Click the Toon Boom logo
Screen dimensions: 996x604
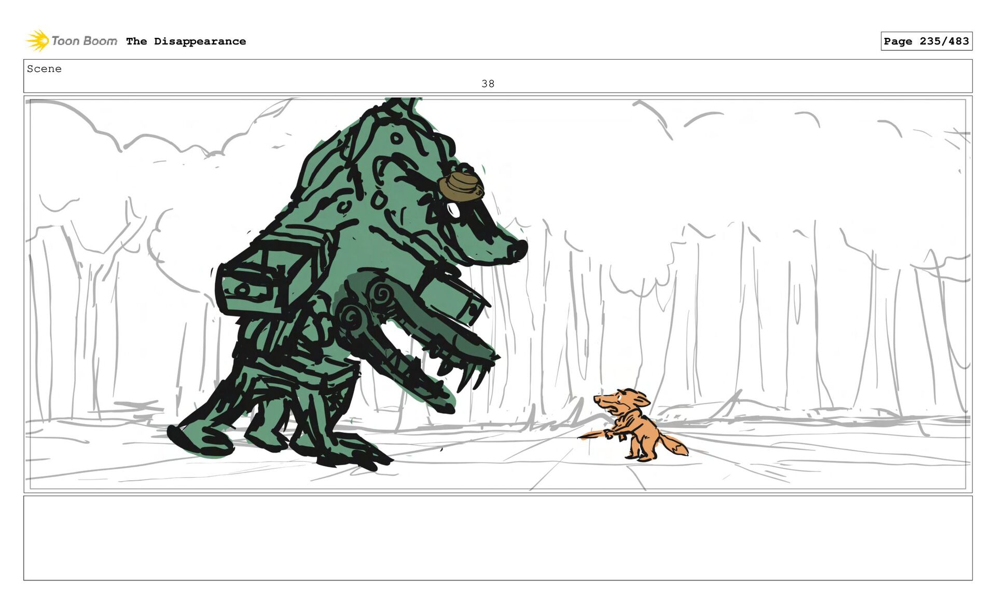pos(72,40)
